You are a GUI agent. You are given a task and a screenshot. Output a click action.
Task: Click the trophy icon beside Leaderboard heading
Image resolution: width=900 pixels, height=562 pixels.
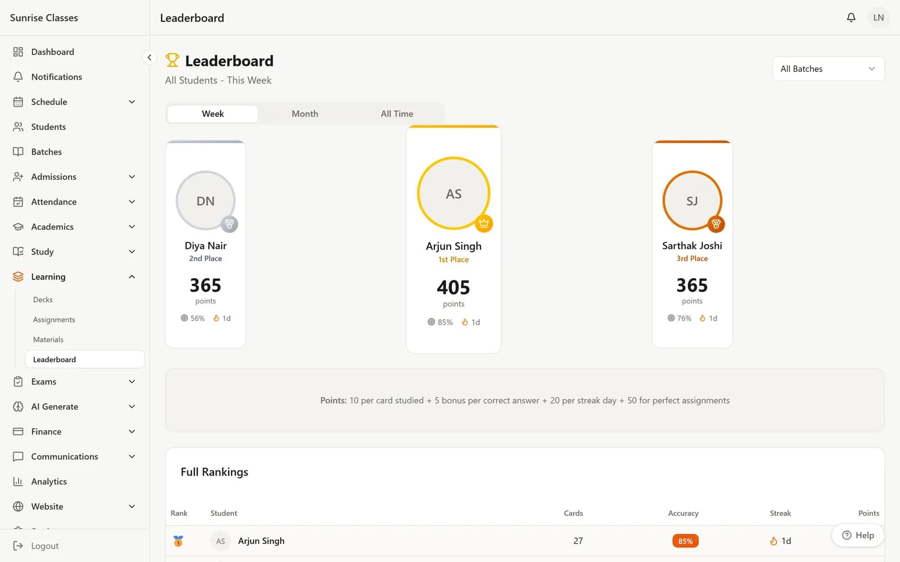172,60
